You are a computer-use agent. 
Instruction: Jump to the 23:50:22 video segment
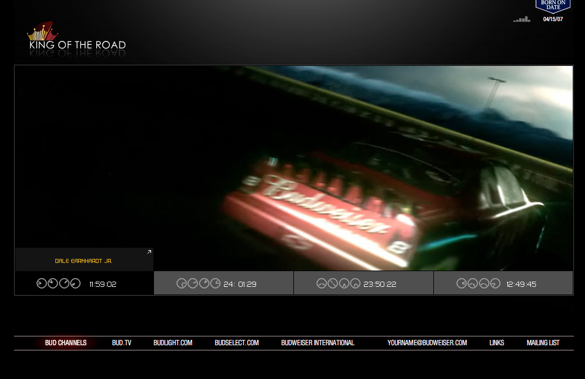click(x=380, y=285)
